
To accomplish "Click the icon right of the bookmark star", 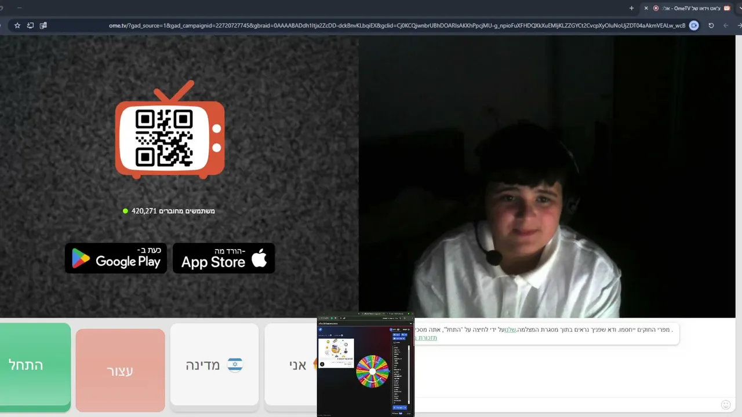I will pos(30,25).
